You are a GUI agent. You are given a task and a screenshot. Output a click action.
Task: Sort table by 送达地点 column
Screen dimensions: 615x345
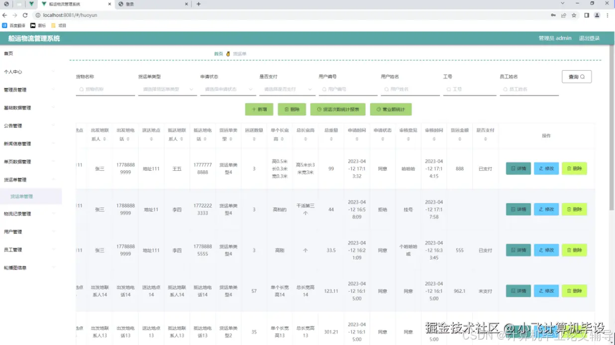tap(151, 139)
